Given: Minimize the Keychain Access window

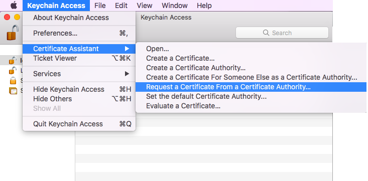Looking at the screenshot, I should point(17,17).
